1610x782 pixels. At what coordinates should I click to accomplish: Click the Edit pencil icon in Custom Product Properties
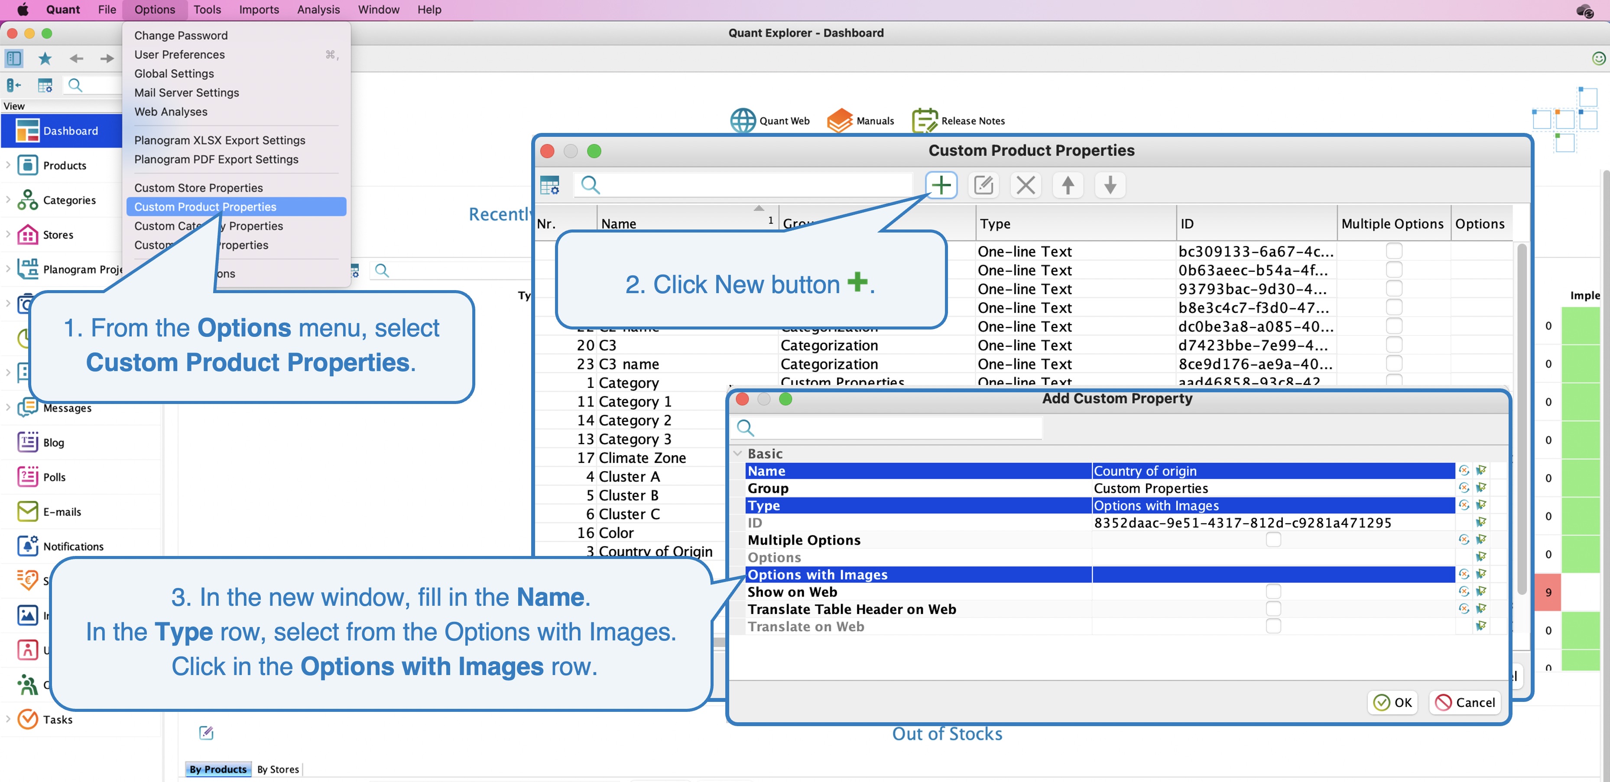(983, 185)
